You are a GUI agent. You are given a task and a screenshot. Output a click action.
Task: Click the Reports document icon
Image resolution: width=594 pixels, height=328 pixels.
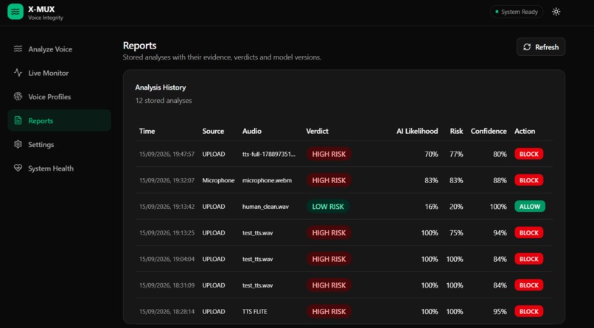pos(18,121)
